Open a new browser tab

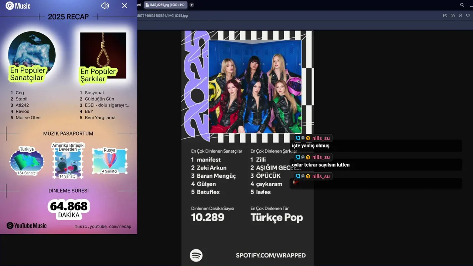pos(191,5)
